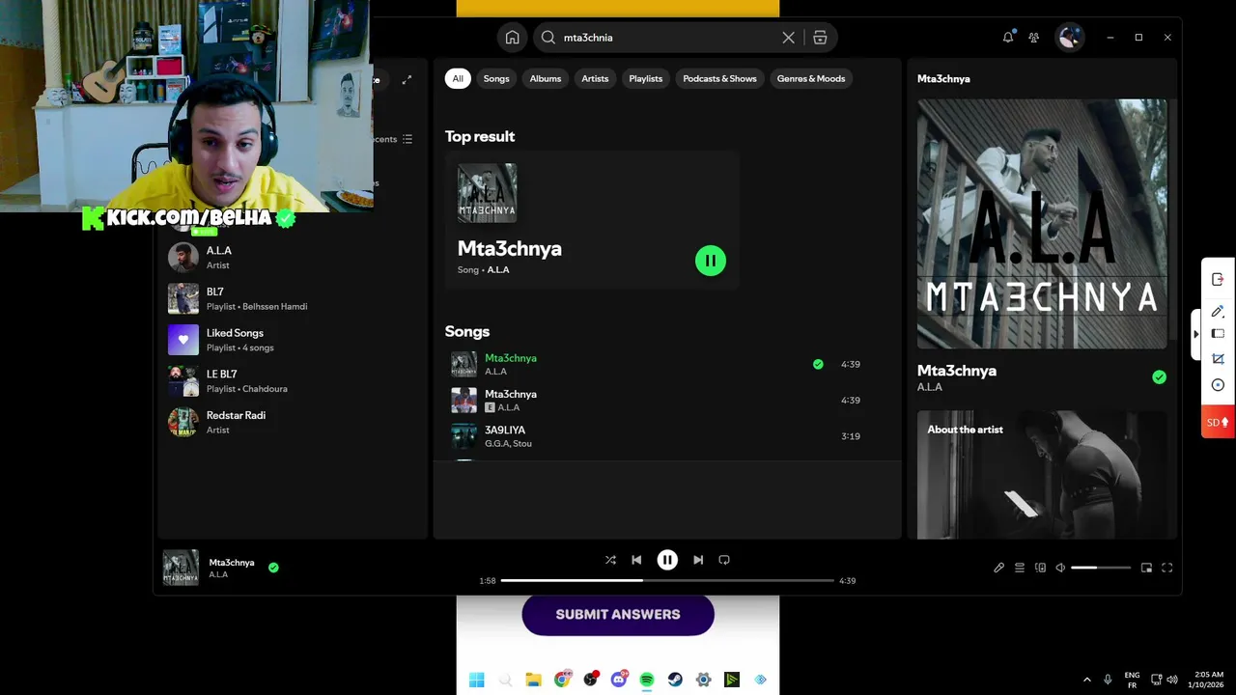Screen dimensions: 1236x695
Task: Open Connect to a device icon
Action: coord(1040,568)
